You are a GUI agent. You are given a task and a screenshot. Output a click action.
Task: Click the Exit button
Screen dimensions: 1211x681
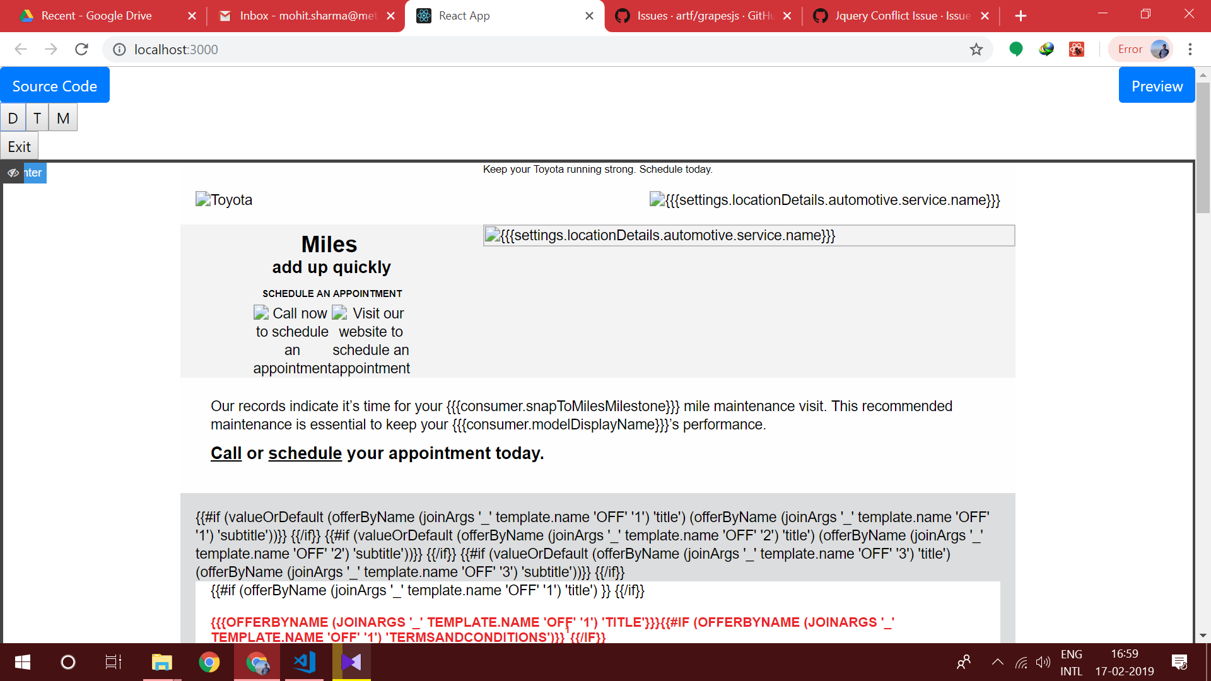[19, 146]
